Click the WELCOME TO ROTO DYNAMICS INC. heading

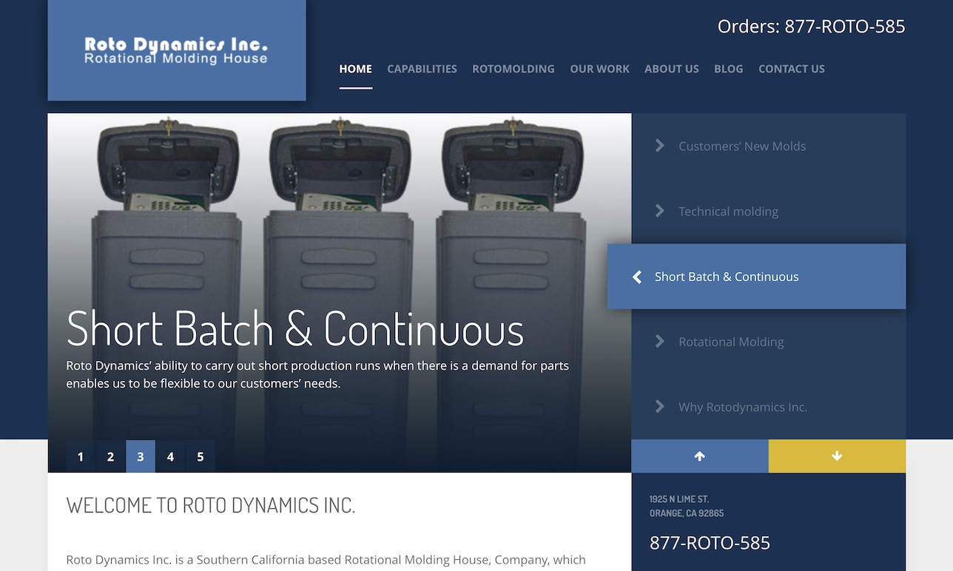[x=211, y=505]
